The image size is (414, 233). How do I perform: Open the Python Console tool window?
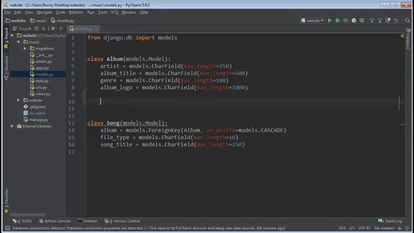[54, 221]
